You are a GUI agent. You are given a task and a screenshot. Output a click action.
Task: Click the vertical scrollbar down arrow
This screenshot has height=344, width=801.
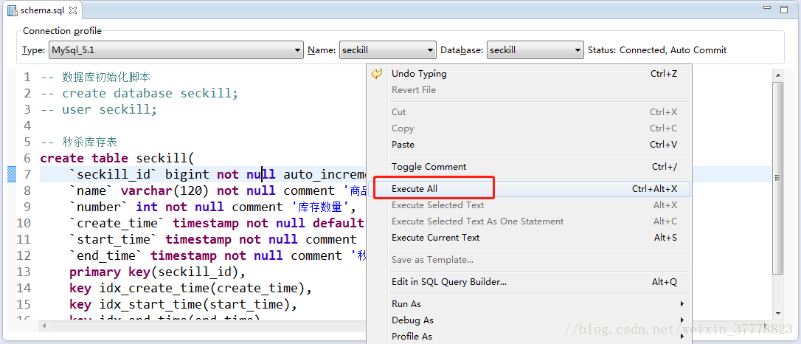778,313
